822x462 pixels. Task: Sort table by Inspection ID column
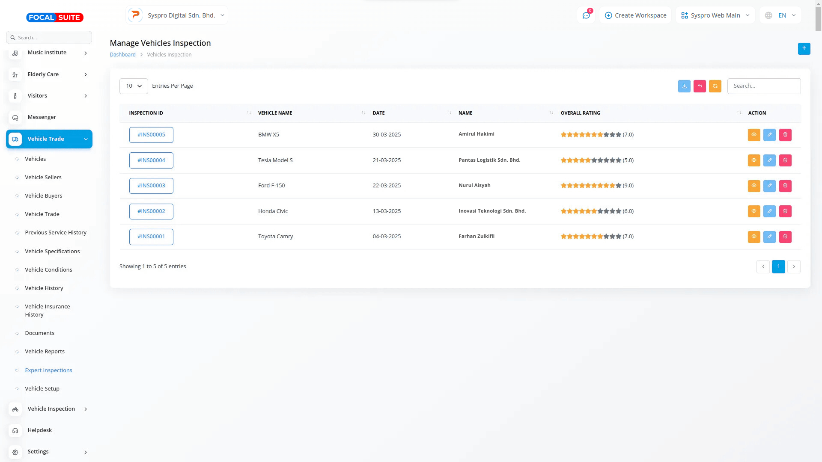coord(146,113)
